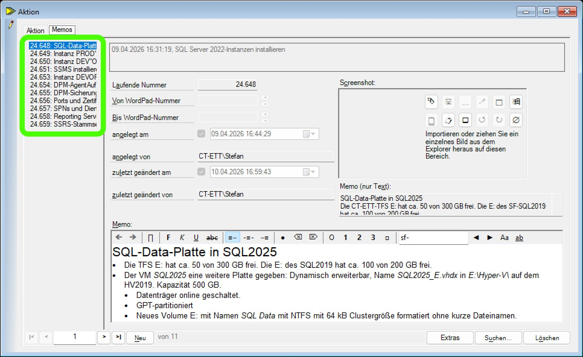
Task: Toggle the 'angelegt am' checkbox
Action: point(201,134)
